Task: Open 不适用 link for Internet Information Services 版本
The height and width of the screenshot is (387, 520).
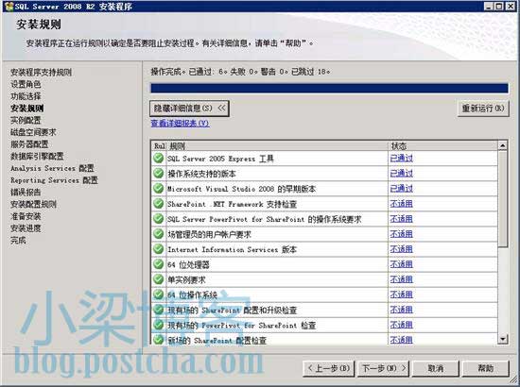Action: (x=401, y=249)
